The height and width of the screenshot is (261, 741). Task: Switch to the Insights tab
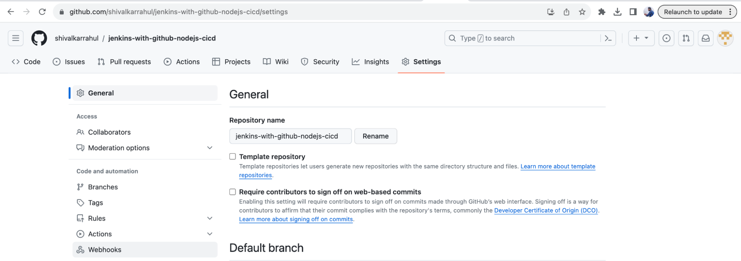[370, 61]
